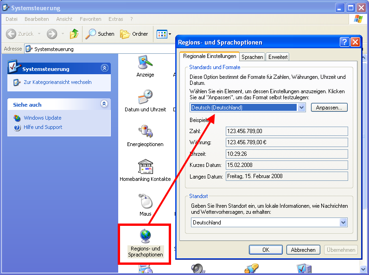Click the Windows Update link
The height and width of the screenshot is (275, 369).
pos(42,118)
